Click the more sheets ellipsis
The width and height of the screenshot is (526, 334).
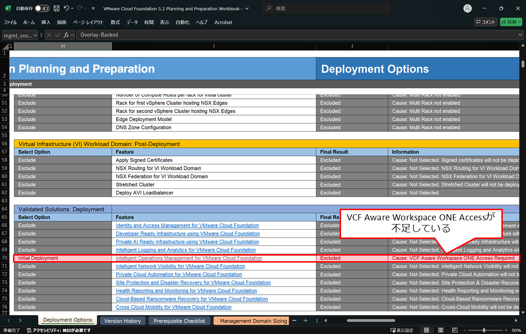coord(294,321)
